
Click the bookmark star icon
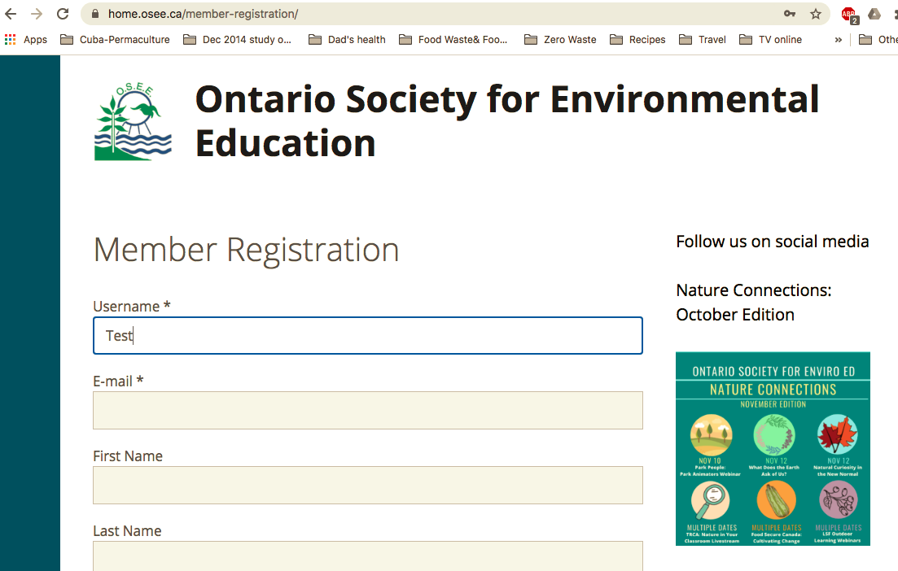pyautogui.click(x=816, y=14)
